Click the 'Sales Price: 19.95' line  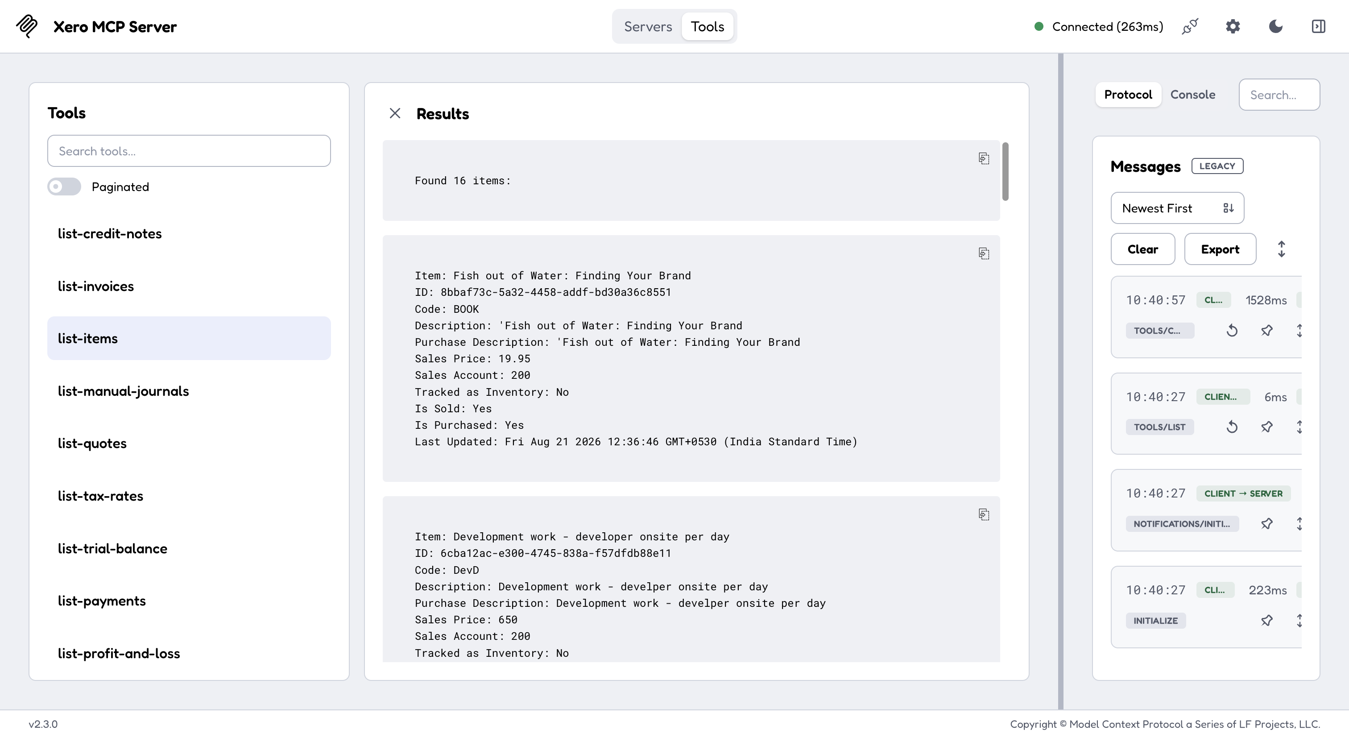point(472,359)
